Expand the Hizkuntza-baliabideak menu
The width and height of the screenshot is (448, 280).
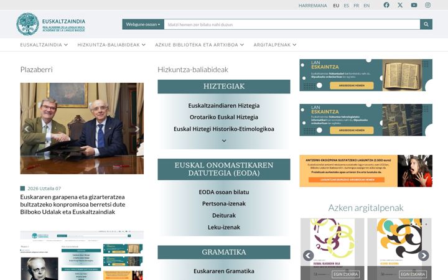point(111,45)
